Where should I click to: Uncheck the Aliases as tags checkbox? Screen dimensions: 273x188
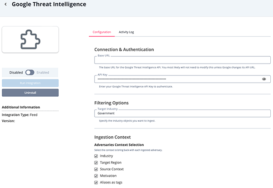96,183
